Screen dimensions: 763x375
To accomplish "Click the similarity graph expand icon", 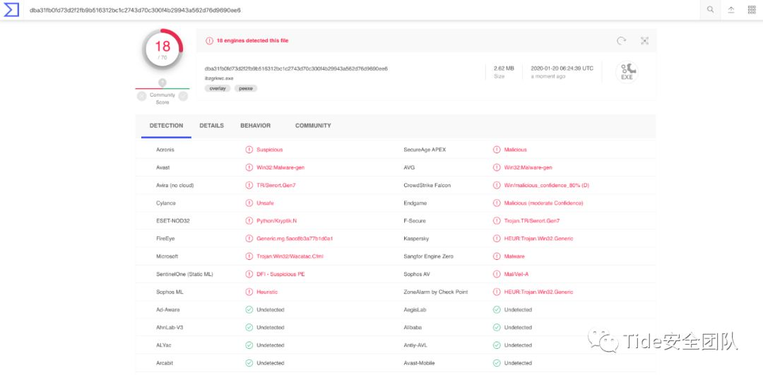I will point(644,41).
